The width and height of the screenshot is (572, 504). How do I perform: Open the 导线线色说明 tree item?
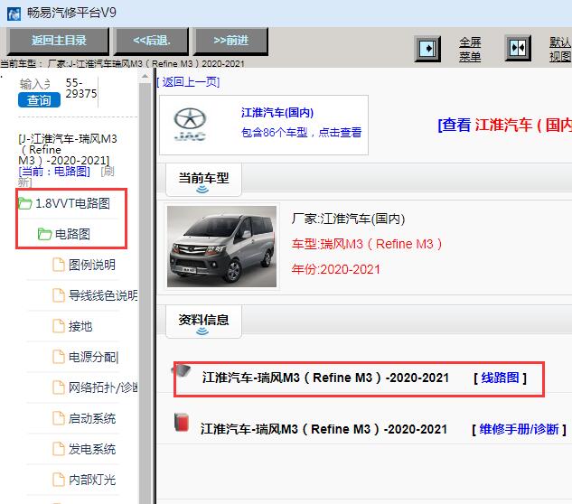[103, 295]
